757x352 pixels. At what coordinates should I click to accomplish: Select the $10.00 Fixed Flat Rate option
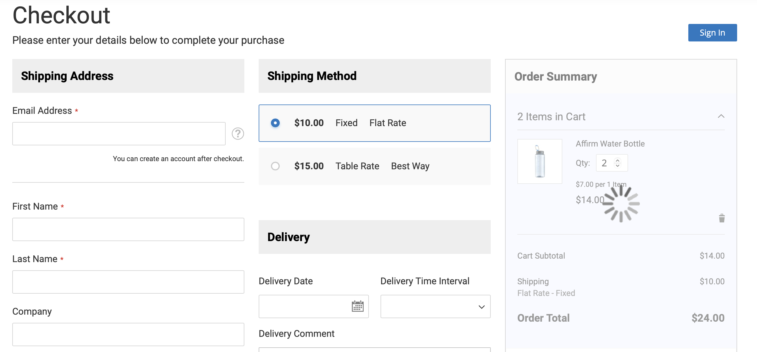click(374, 123)
